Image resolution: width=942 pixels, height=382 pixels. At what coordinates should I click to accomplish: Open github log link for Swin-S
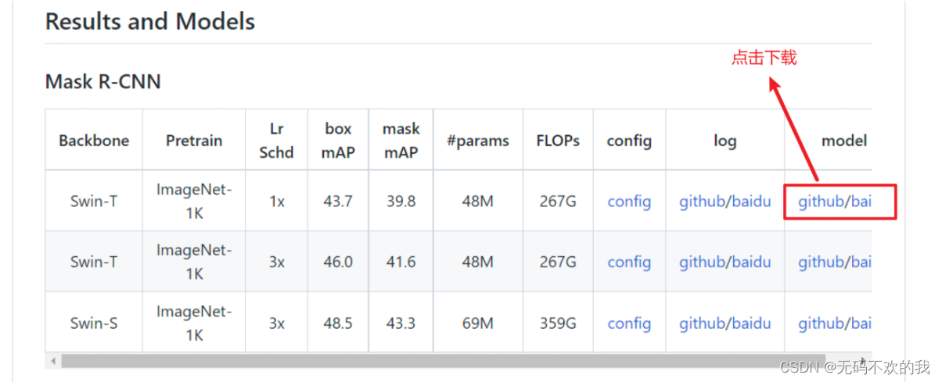tap(702, 323)
